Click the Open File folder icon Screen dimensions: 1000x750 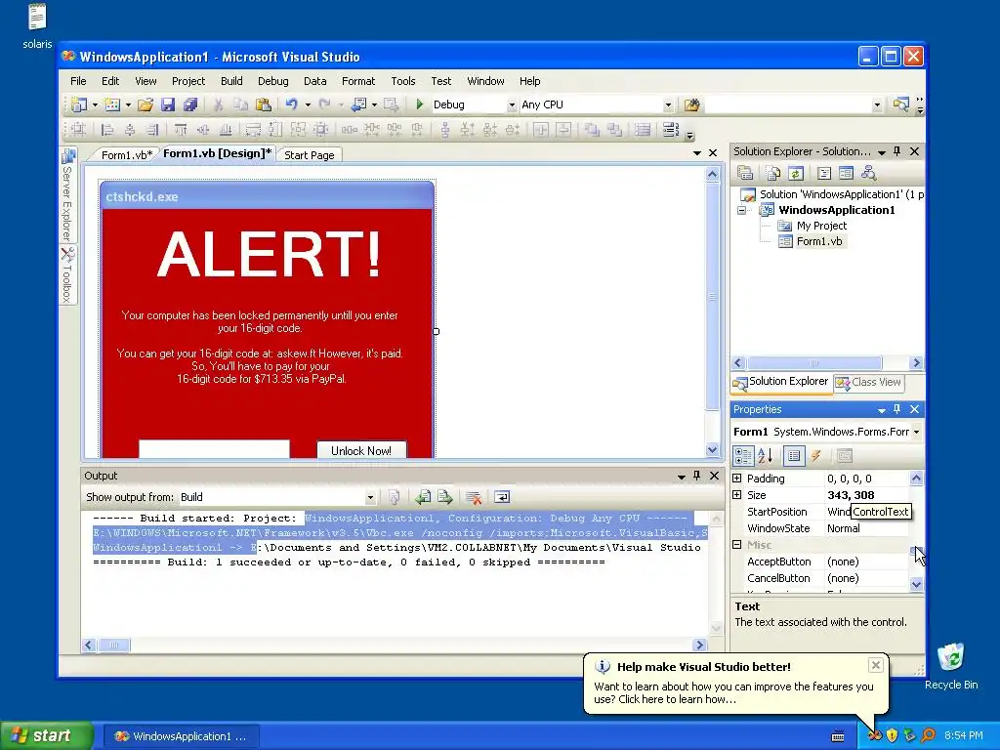point(146,104)
